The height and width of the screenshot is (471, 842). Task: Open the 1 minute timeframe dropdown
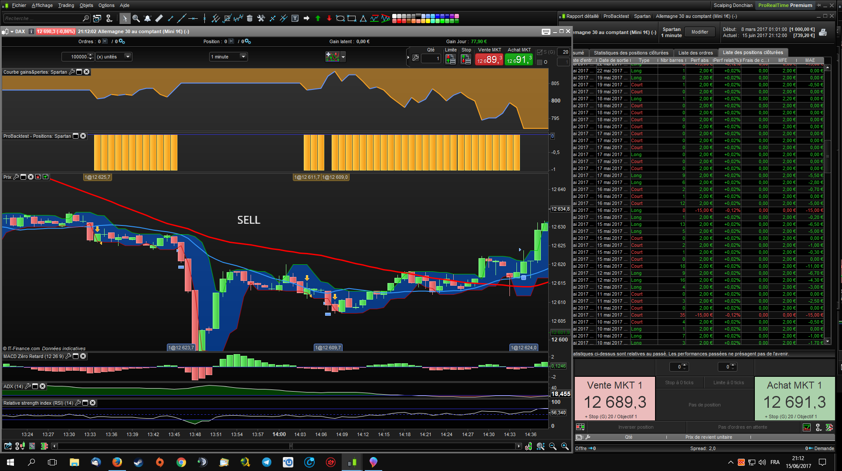point(243,57)
